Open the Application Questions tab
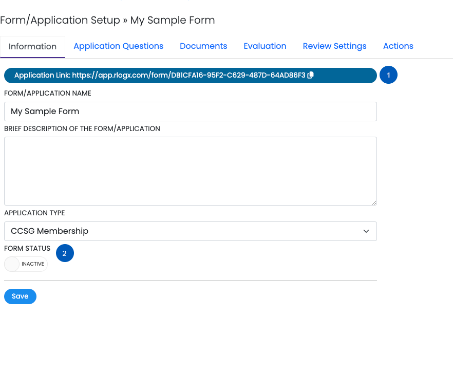453x371 pixels. (119, 46)
